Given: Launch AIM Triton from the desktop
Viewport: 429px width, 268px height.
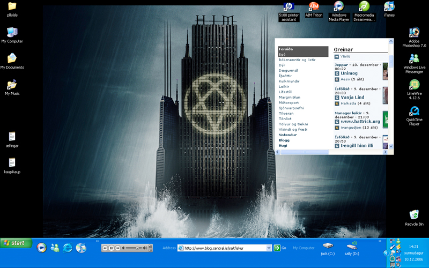Looking at the screenshot, I should point(314,9).
